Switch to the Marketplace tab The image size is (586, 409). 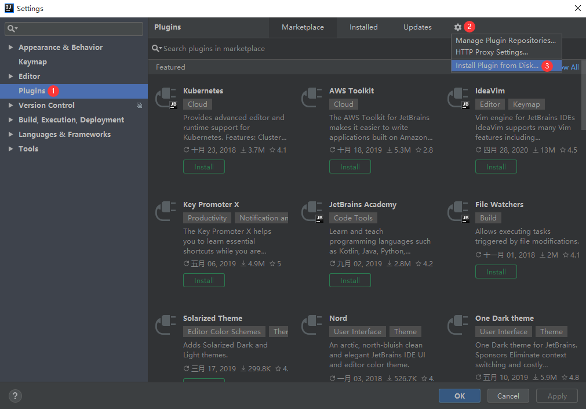click(303, 27)
